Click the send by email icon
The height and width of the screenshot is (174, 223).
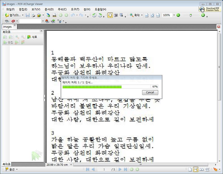pyautogui.click(x=39, y=15)
